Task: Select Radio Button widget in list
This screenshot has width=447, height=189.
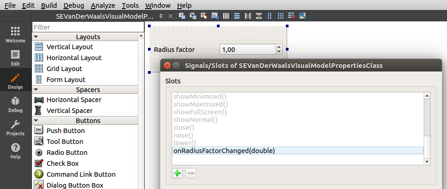Action: [67, 153]
